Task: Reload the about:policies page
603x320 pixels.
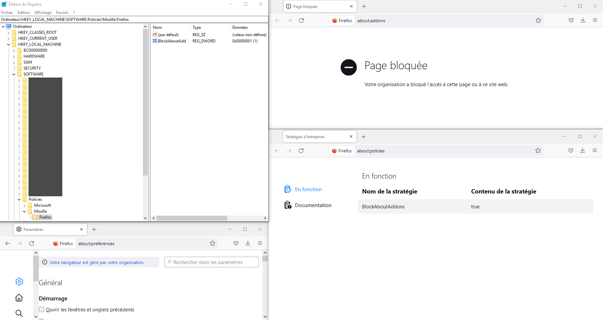Action: click(301, 151)
